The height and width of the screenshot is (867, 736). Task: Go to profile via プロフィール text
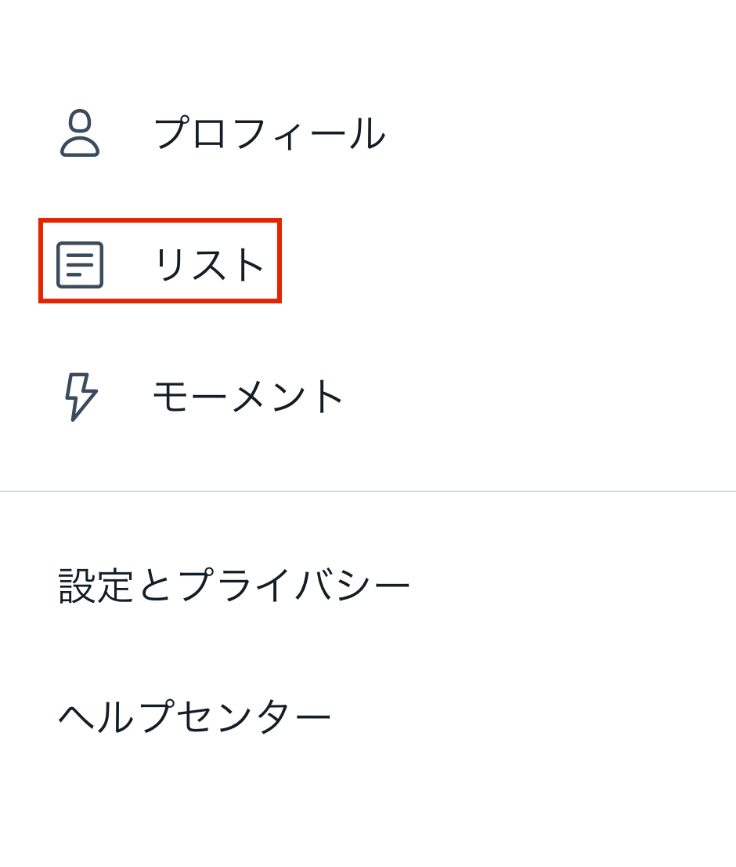coord(269,133)
